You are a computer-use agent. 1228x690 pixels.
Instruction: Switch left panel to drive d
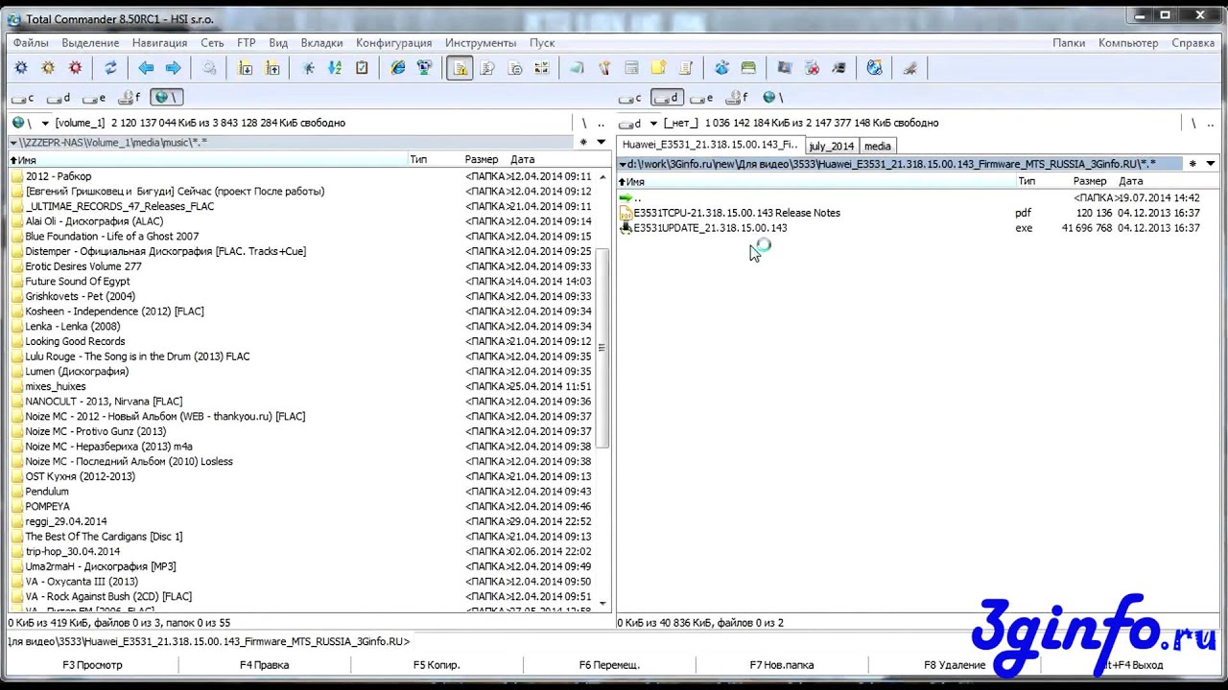click(59, 98)
